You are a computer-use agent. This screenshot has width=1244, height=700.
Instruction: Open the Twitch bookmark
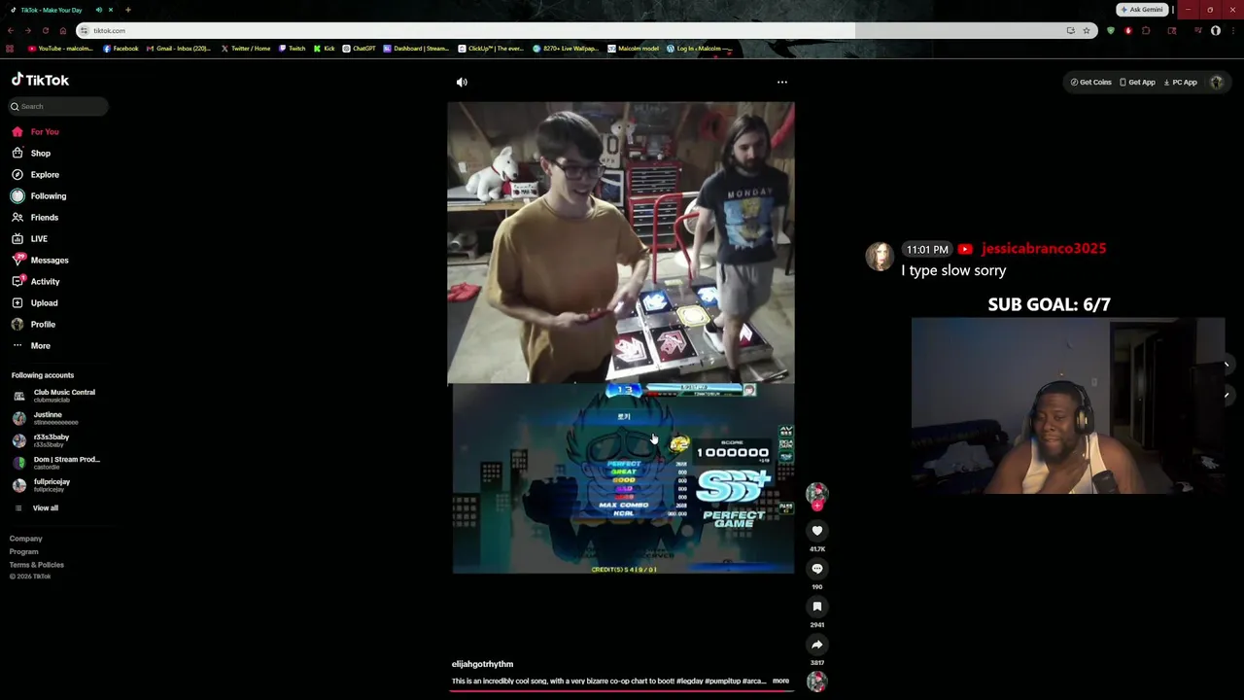click(292, 49)
